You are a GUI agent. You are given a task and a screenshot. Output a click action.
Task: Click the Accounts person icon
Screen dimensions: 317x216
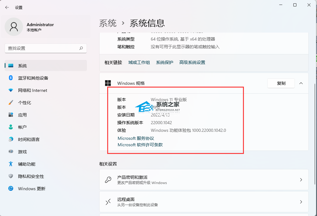click(x=11, y=127)
